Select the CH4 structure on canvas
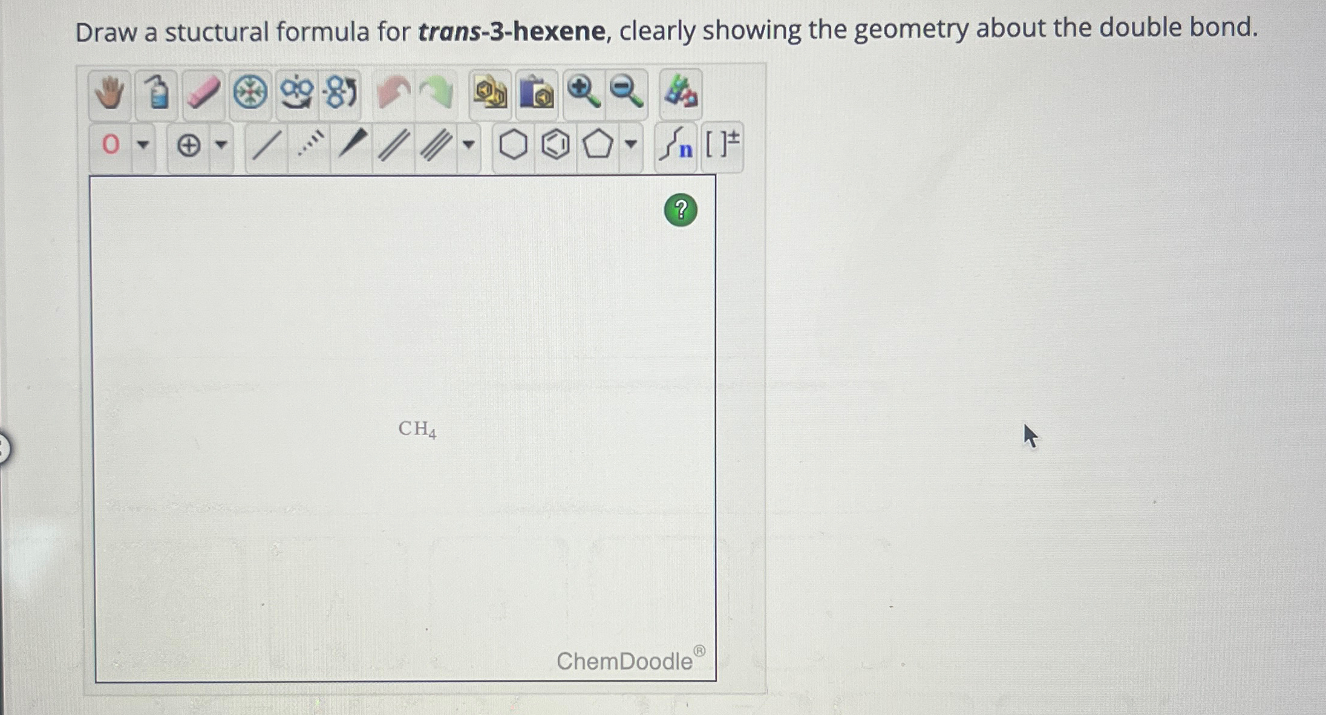The height and width of the screenshot is (715, 1326). coord(416,429)
